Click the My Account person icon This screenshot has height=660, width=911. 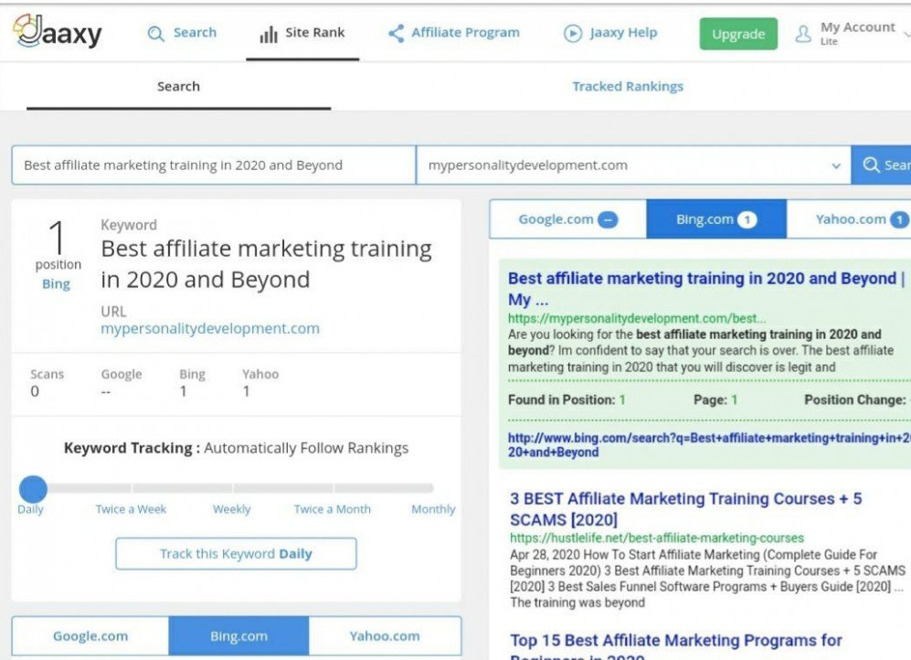(x=803, y=34)
